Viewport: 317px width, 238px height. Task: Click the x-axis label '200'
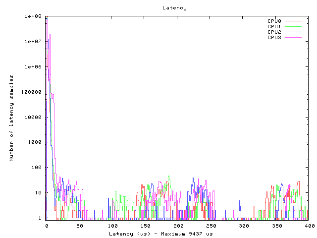pyautogui.click(x=178, y=226)
